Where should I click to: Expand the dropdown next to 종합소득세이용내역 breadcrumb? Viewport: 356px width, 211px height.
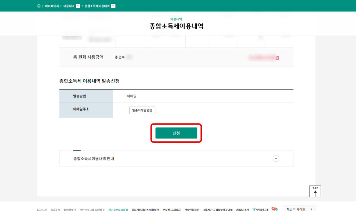113,6
